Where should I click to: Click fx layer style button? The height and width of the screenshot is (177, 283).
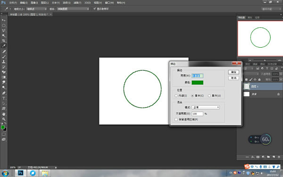click(x=253, y=157)
